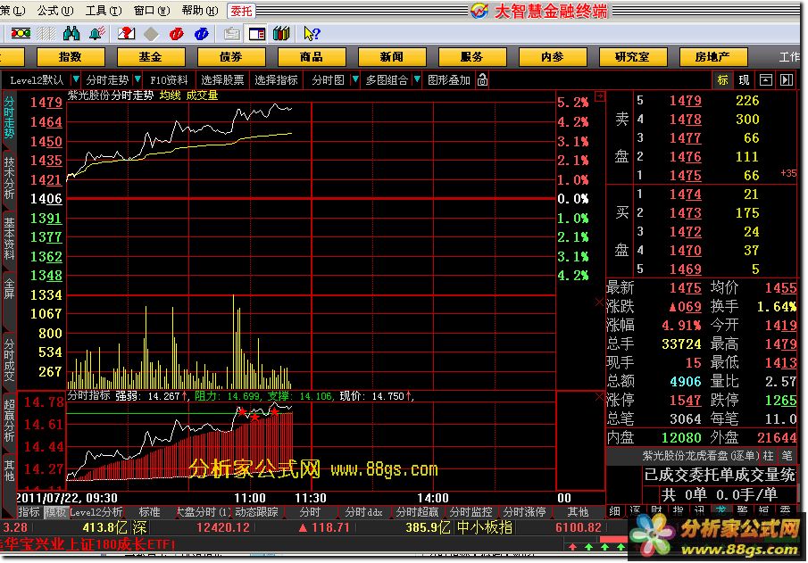Screen dimensions: 808x563
Task: Close the volume pane with its X icon
Action: click(599, 302)
